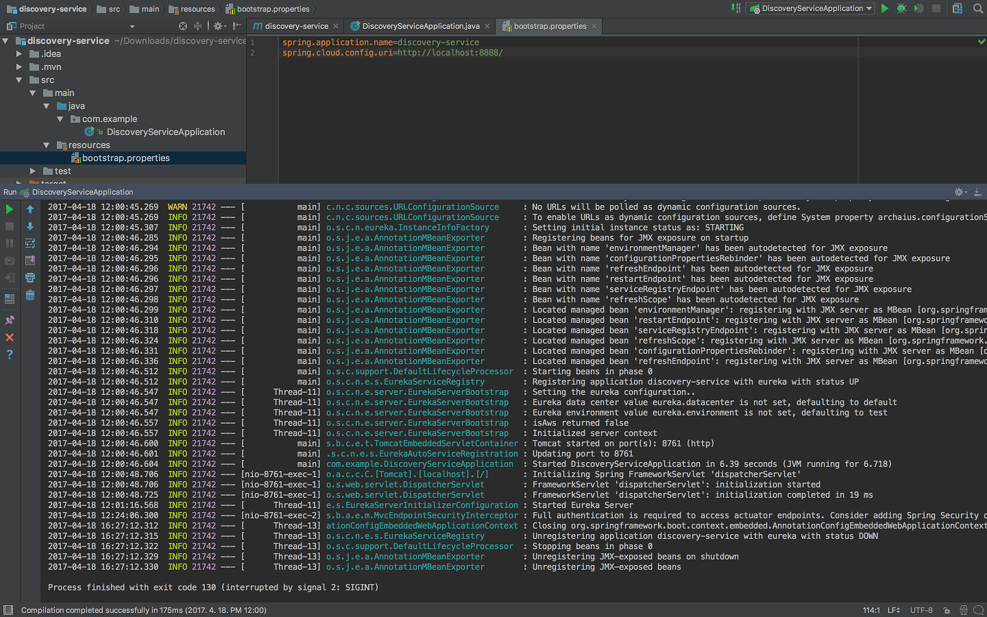Click the Debug bug icon in the top toolbar
The height and width of the screenshot is (617, 987).
click(901, 9)
